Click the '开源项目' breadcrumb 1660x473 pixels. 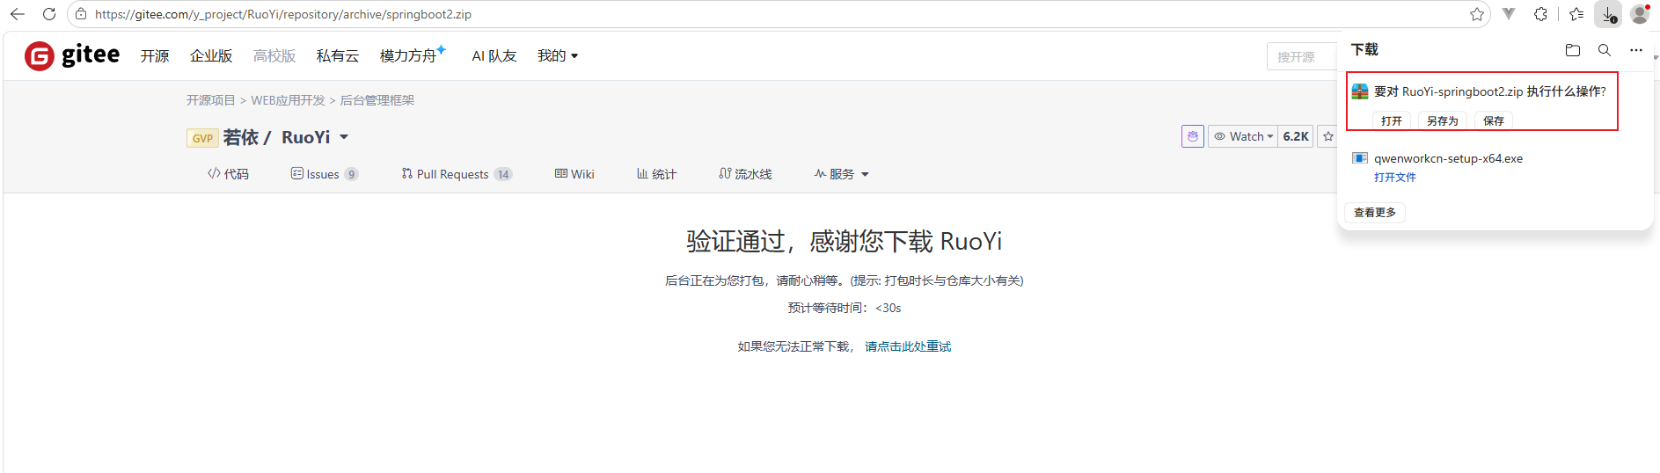click(x=211, y=100)
